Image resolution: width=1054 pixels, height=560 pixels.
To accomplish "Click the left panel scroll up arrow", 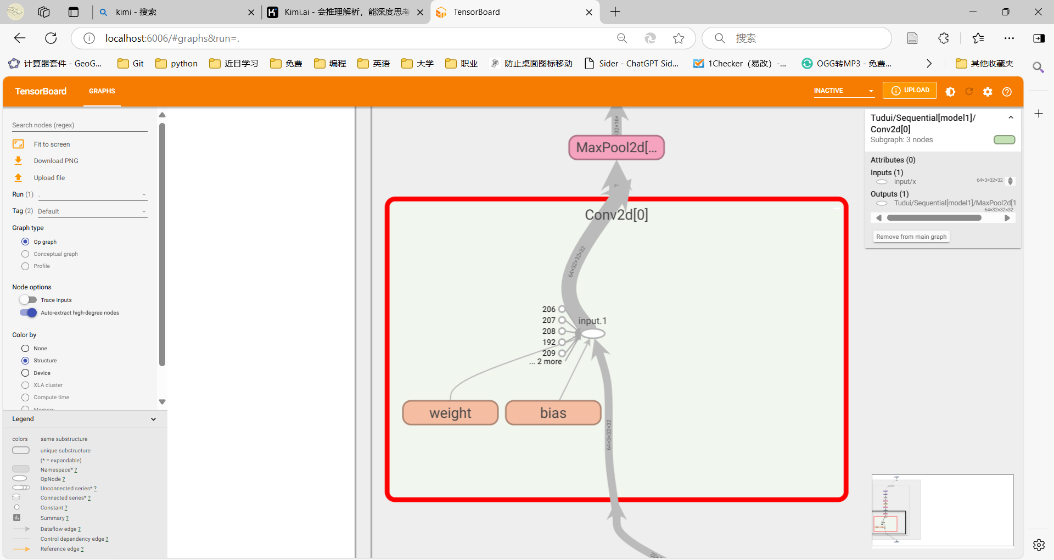I will tap(162, 115).
